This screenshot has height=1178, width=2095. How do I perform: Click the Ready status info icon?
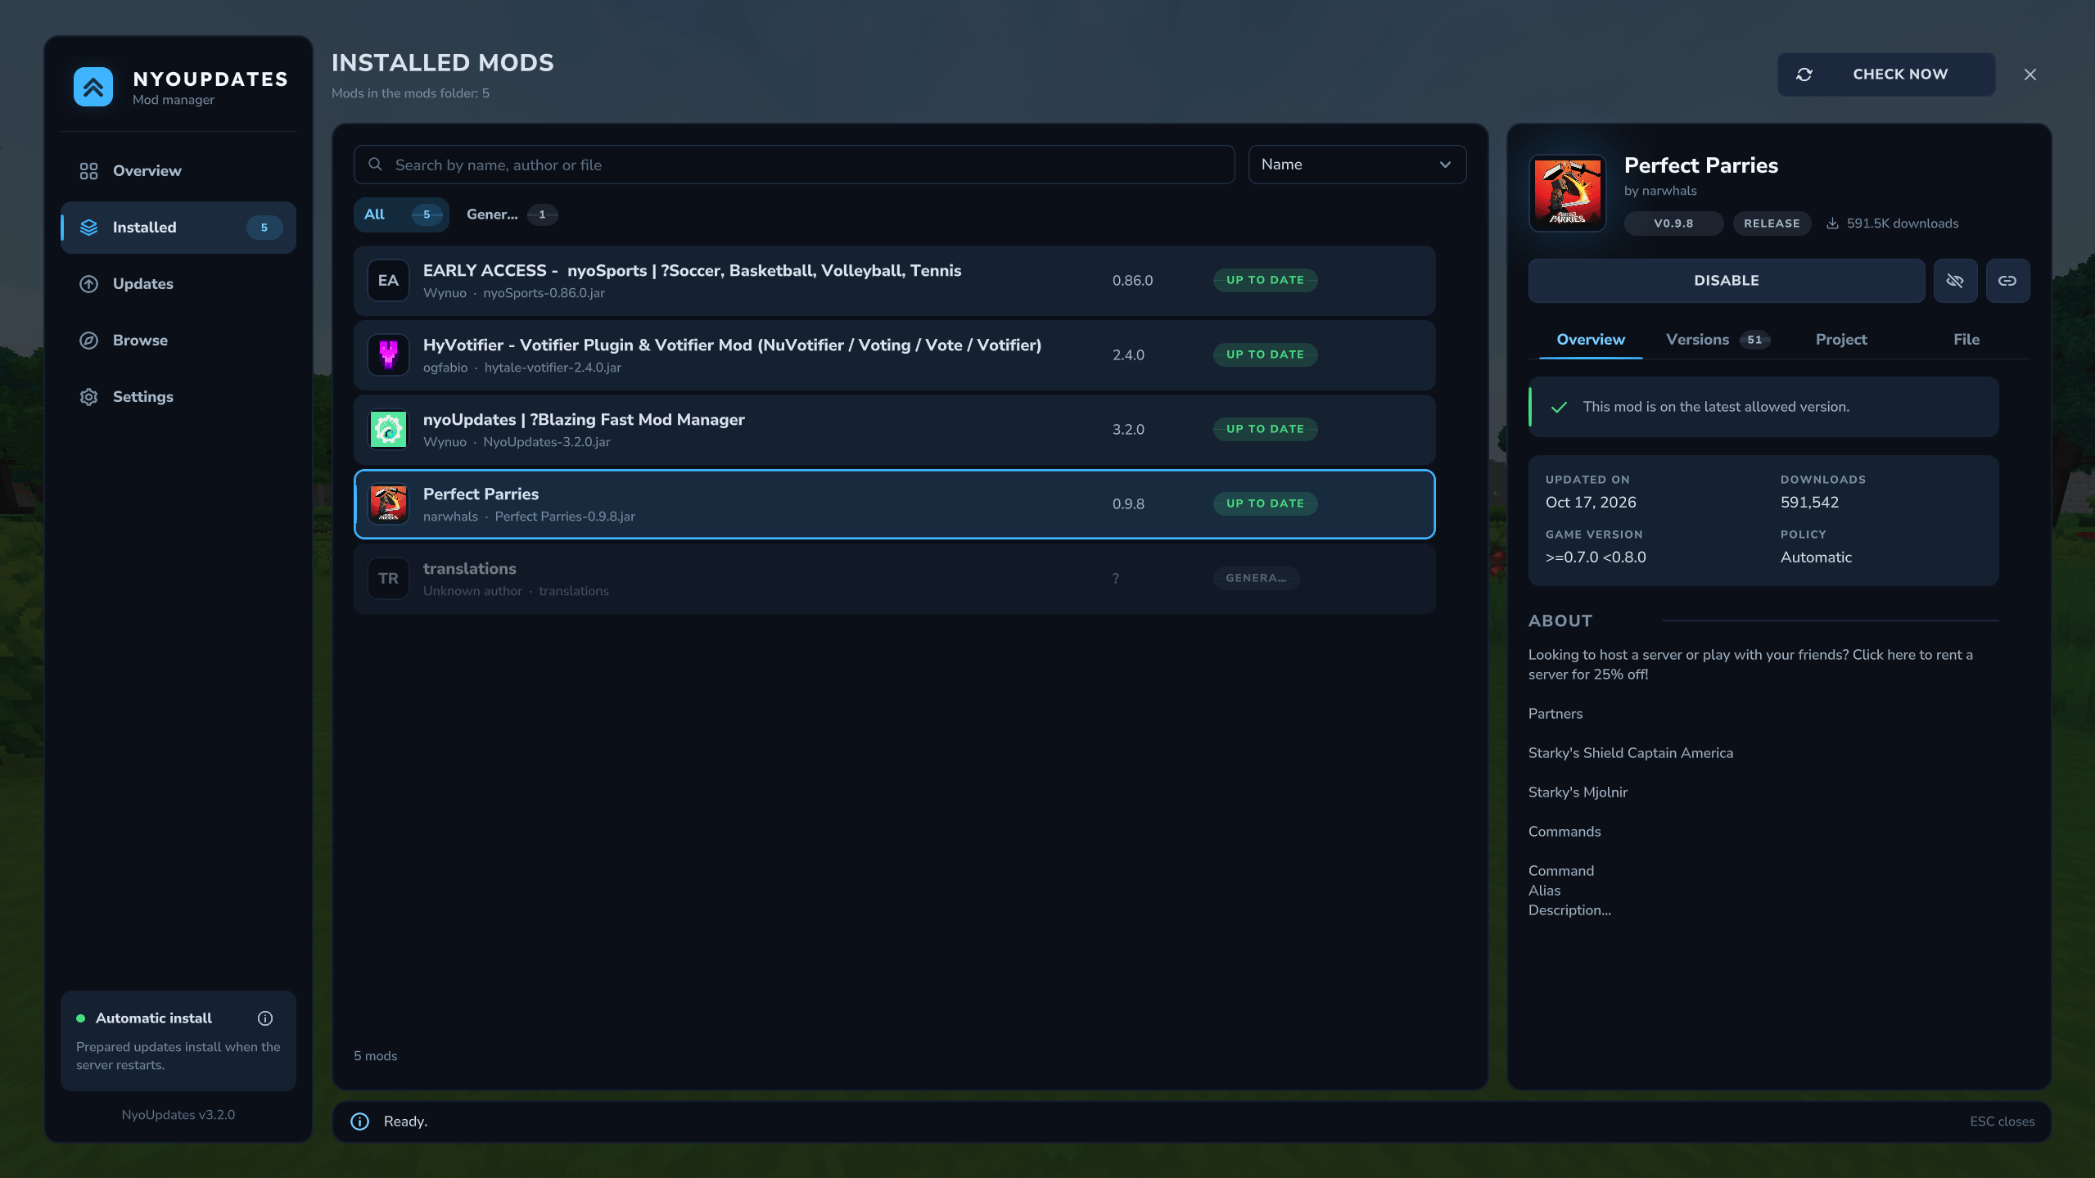(x=360, y=1122)
